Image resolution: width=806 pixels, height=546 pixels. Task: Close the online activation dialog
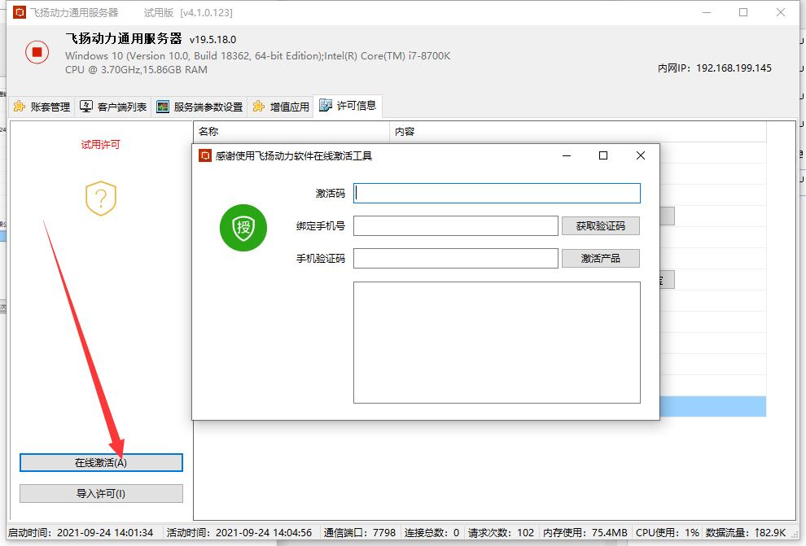641,155
